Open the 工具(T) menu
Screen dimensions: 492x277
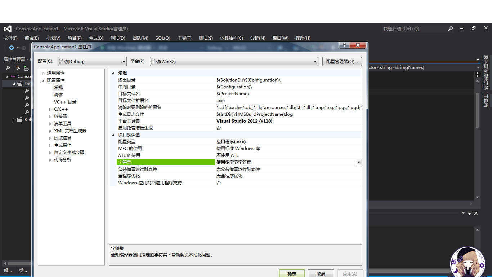click(x=184, y=38)
